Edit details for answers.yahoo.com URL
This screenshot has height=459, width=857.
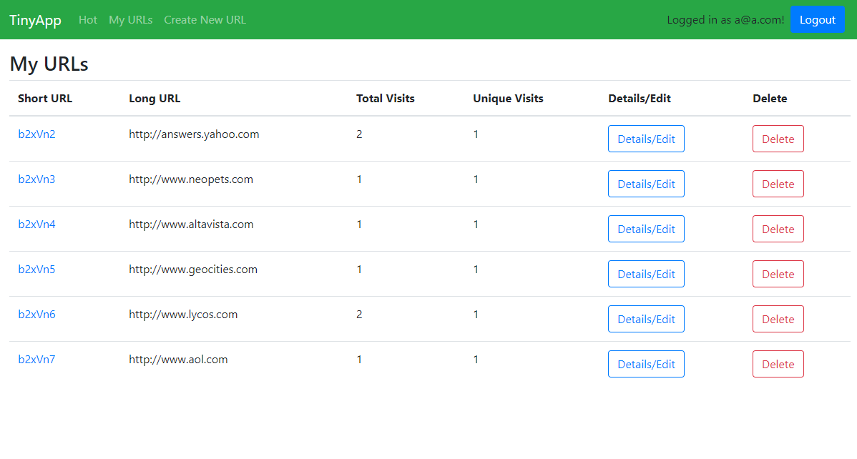pyautogui.click(x=646, y=139)
